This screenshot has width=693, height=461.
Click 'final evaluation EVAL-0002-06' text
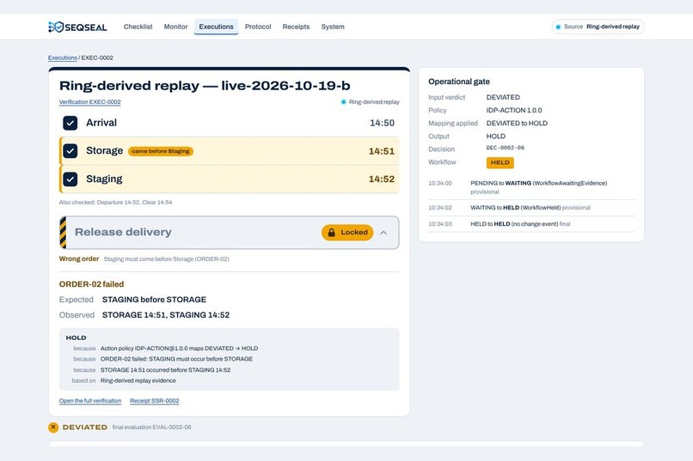[x=151, y=427]
